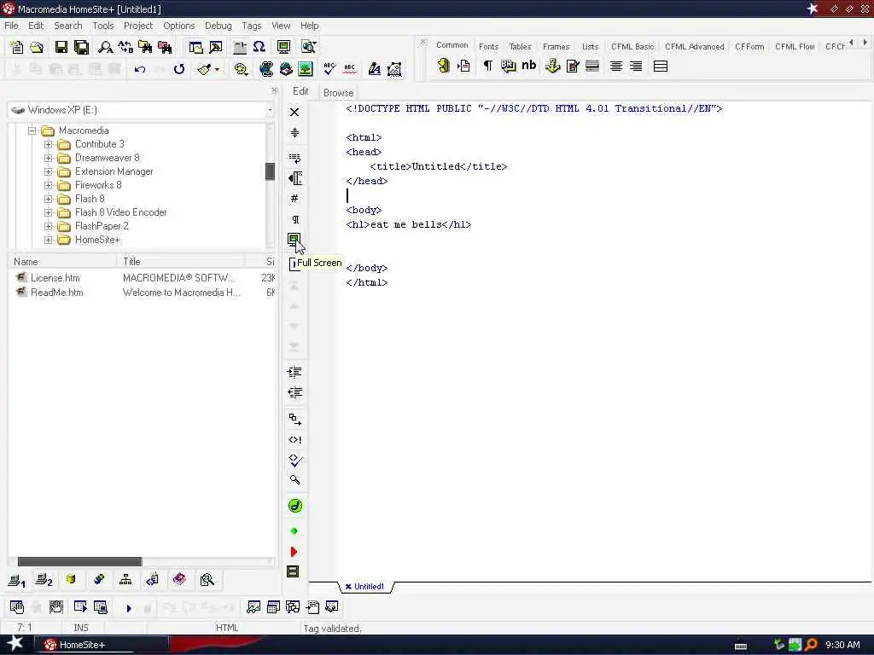Click the Help book icon in resource tabs
This screenshot has height=655, width=874.
tap(179, 580)
